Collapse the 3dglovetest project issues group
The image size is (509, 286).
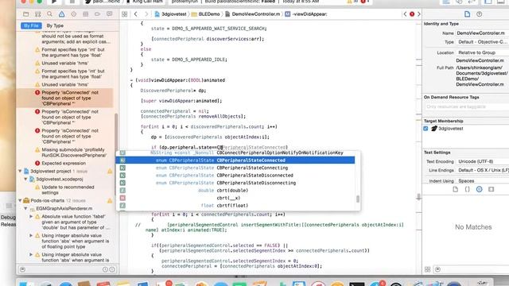pos(20,171)
